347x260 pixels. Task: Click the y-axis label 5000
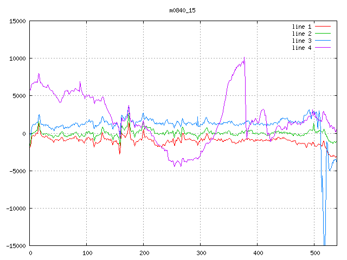pos(20,96)
